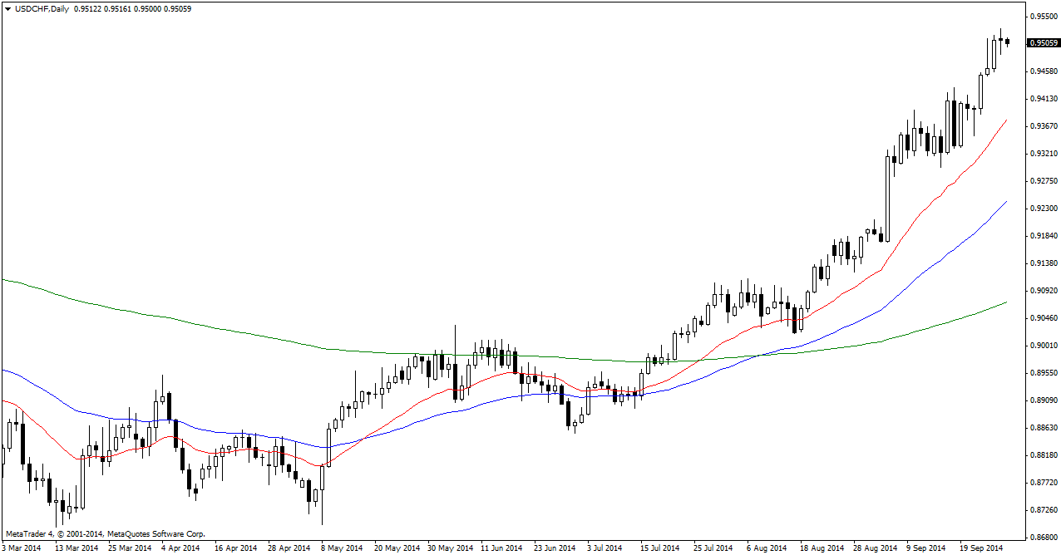This screenshot has height=555, width=1061.
Task: Click the current price label 0.95059
Action: [1043, 43]
